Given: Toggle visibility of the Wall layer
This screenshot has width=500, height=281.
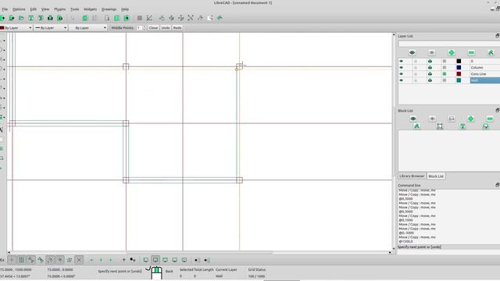Looking at the screenshot, I should (401, 80).
